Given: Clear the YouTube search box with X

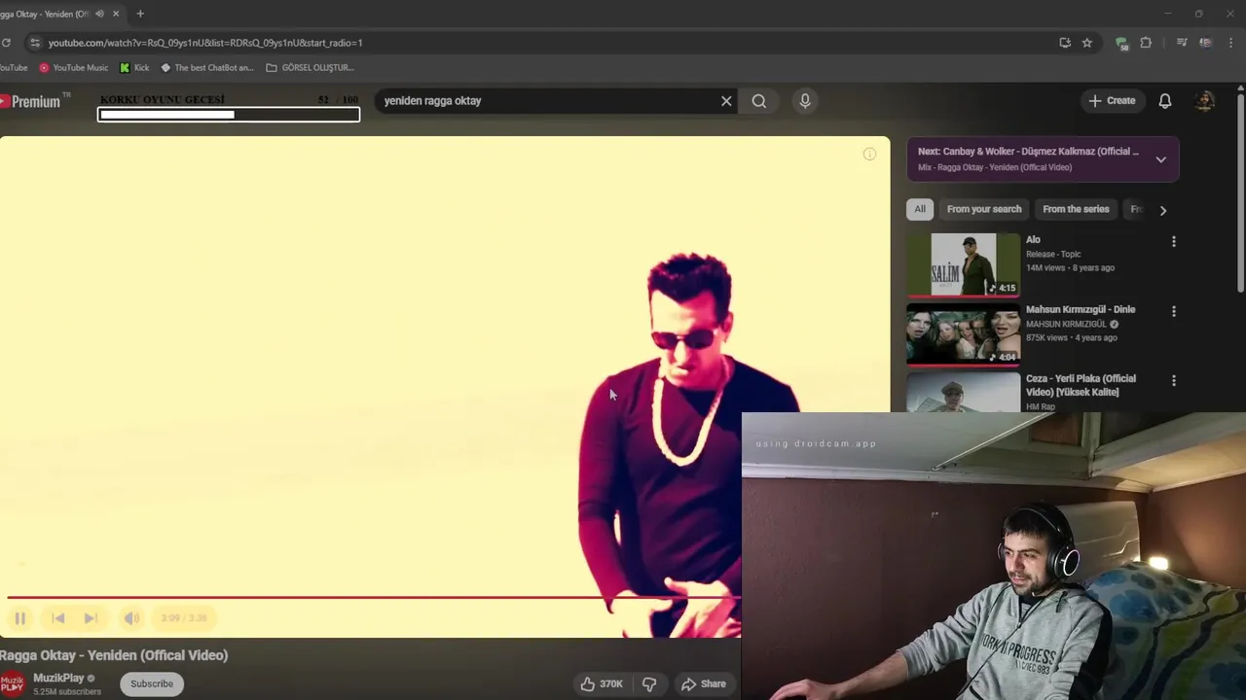Looking at the screenshot, I should tap(726, 101).
